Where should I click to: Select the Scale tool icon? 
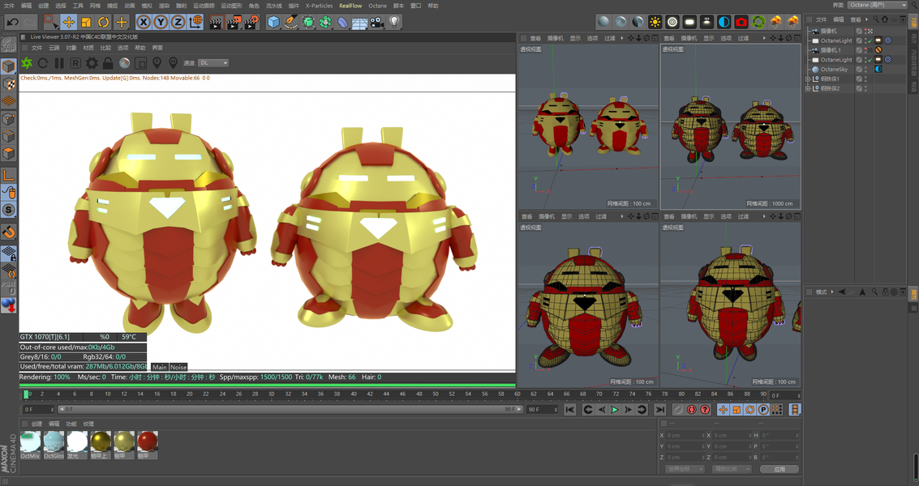point(86,22)
